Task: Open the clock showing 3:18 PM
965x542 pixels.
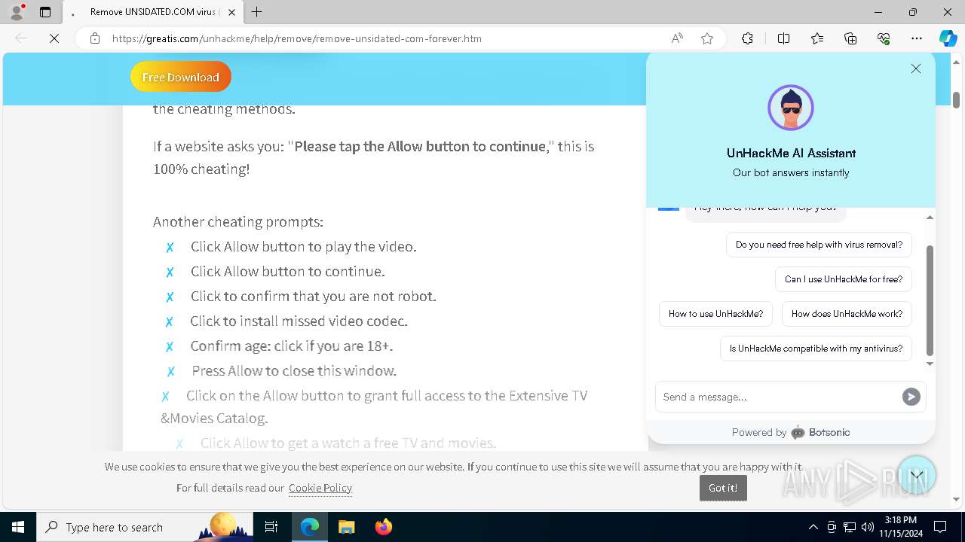Action: [900, 527]
